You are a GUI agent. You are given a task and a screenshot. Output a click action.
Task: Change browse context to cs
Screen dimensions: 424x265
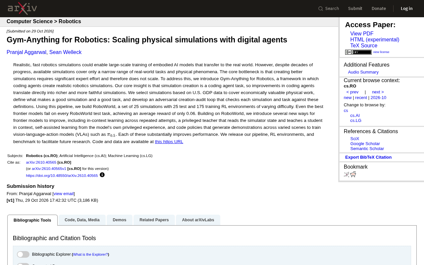coord(346,111)
